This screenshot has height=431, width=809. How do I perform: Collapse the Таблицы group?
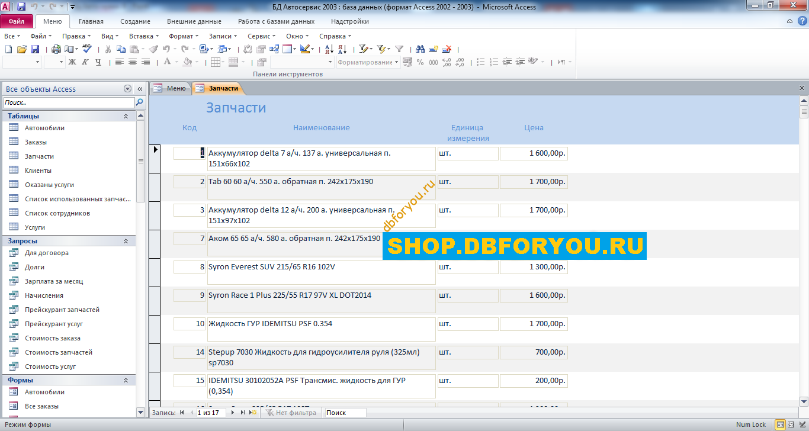(x=126, y=116)
